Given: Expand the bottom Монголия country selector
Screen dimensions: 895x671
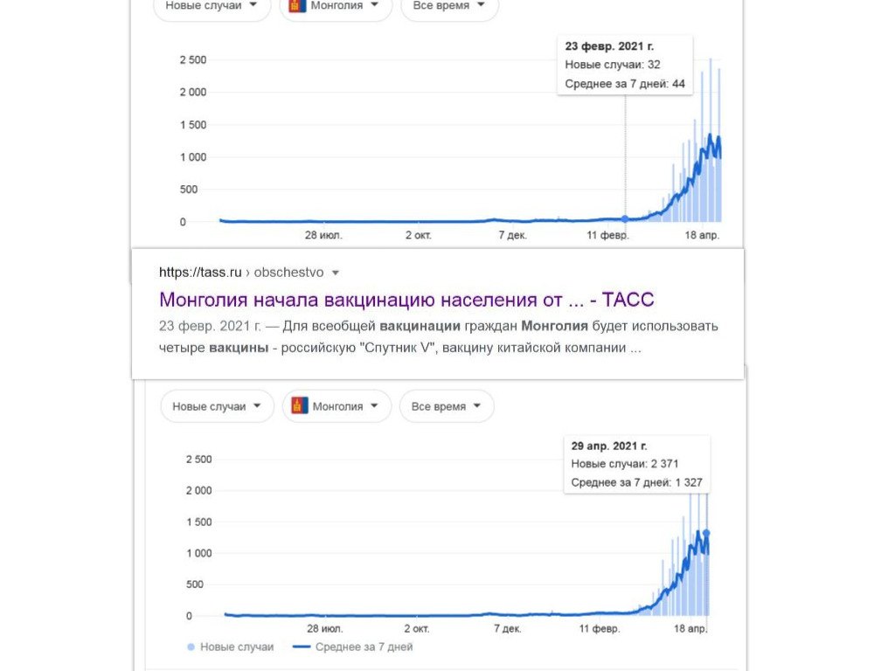Looking at the screenshot, I should (336, 406).
